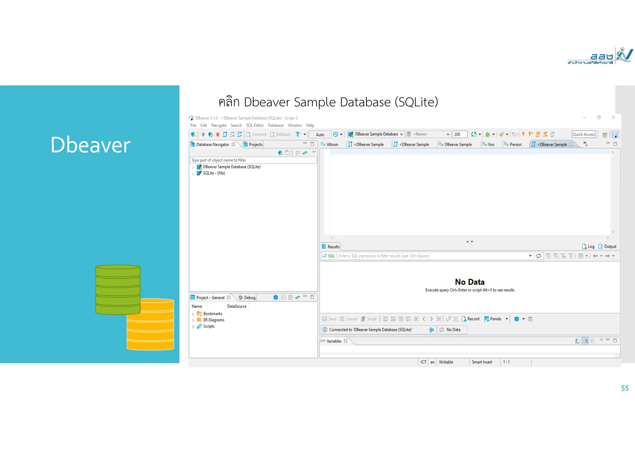Open the Database menu
The height and width of the screenshot is (449, 635).
click(x=276, y=125)
